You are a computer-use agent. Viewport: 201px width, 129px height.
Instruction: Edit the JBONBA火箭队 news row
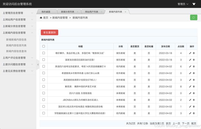[x=190, y=100]
